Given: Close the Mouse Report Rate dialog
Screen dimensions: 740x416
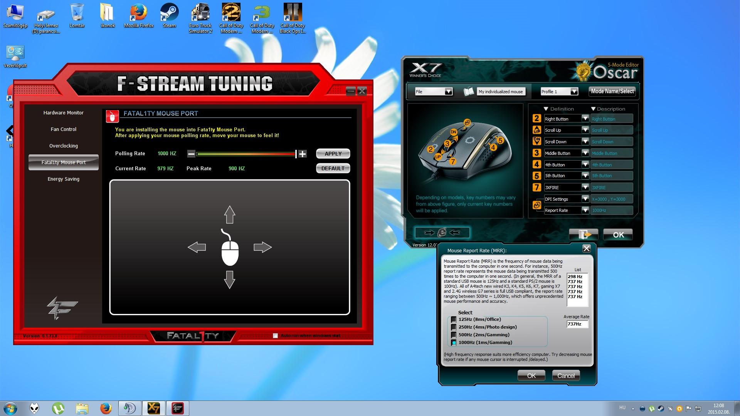Looking at the screenshot, I should (586, 248).
